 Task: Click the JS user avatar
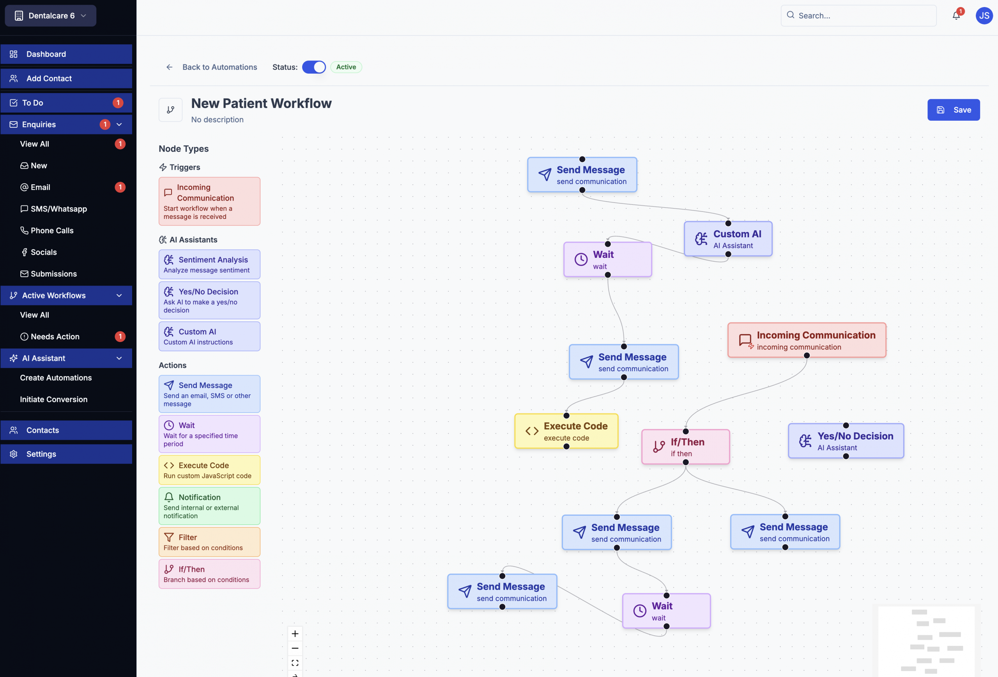click(984, 16)
